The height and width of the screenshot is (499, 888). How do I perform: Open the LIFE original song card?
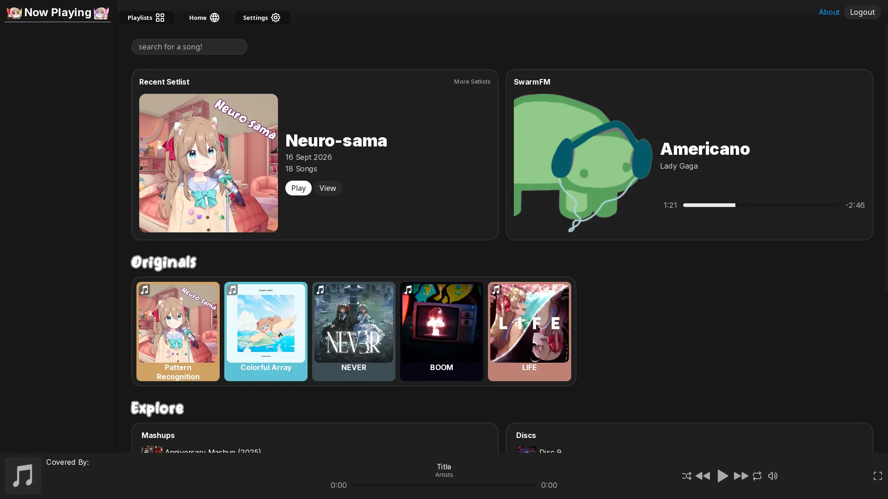pyautogui.click(x=530, y=331)
